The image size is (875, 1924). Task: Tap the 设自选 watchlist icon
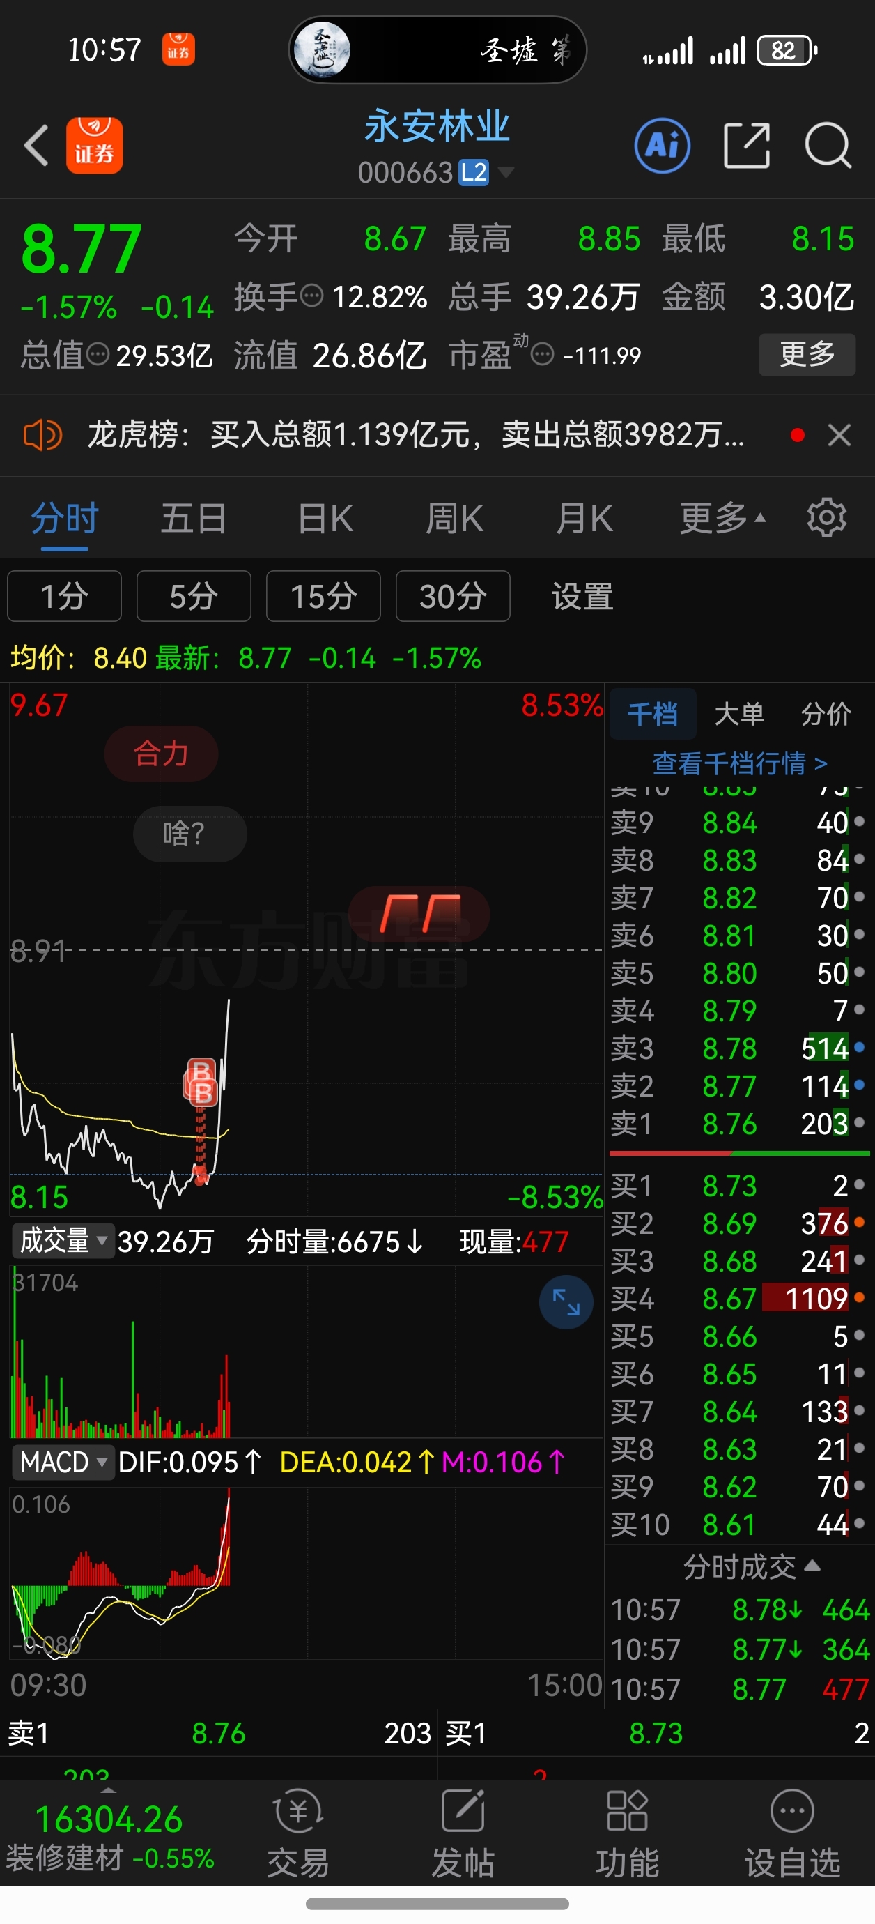coord(792,1833)
